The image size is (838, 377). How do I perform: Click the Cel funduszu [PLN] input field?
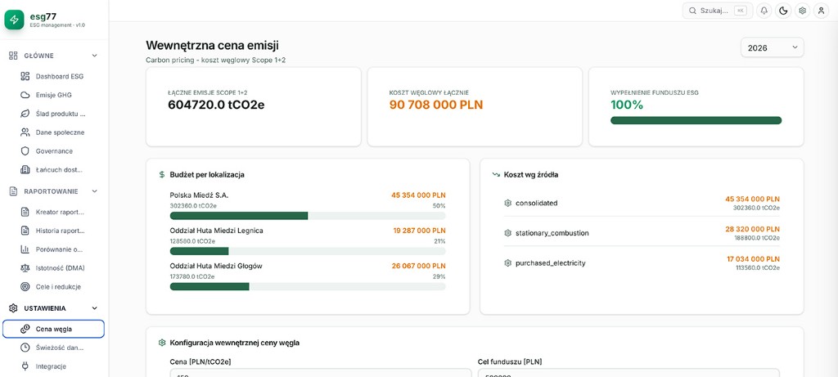pos(628,373)
